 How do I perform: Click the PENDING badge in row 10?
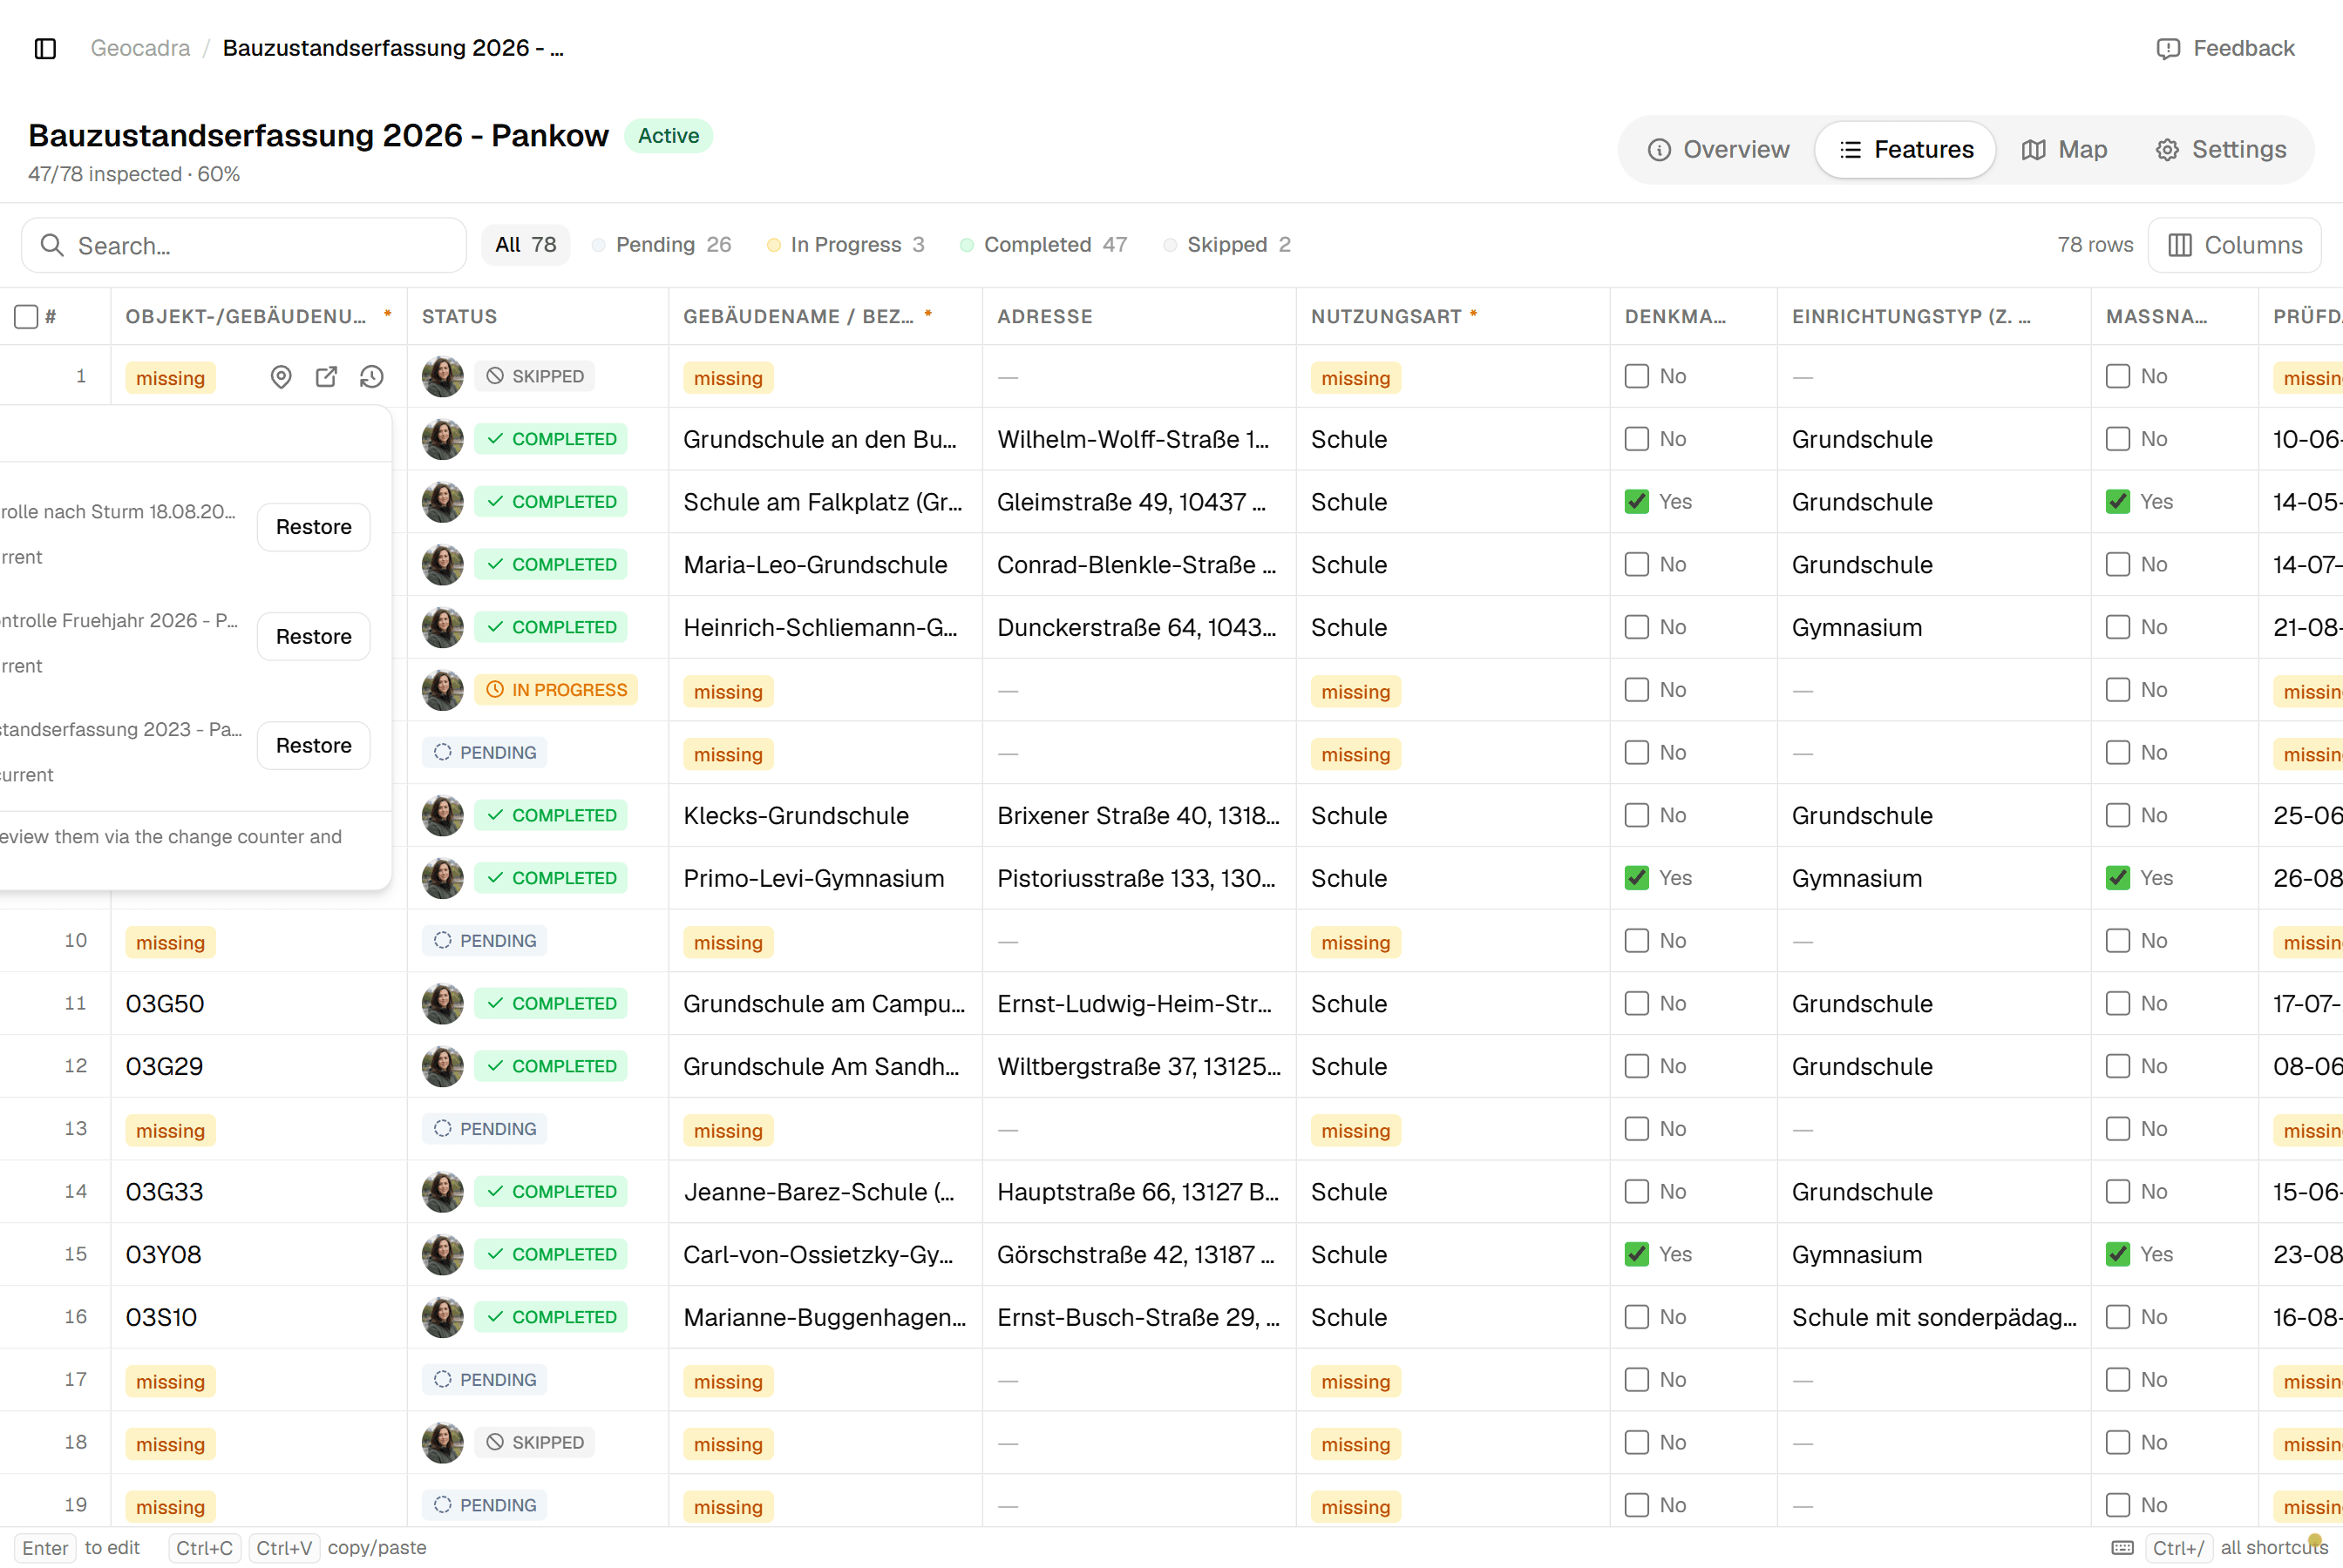pyautogui.click(x=486, y=941)
